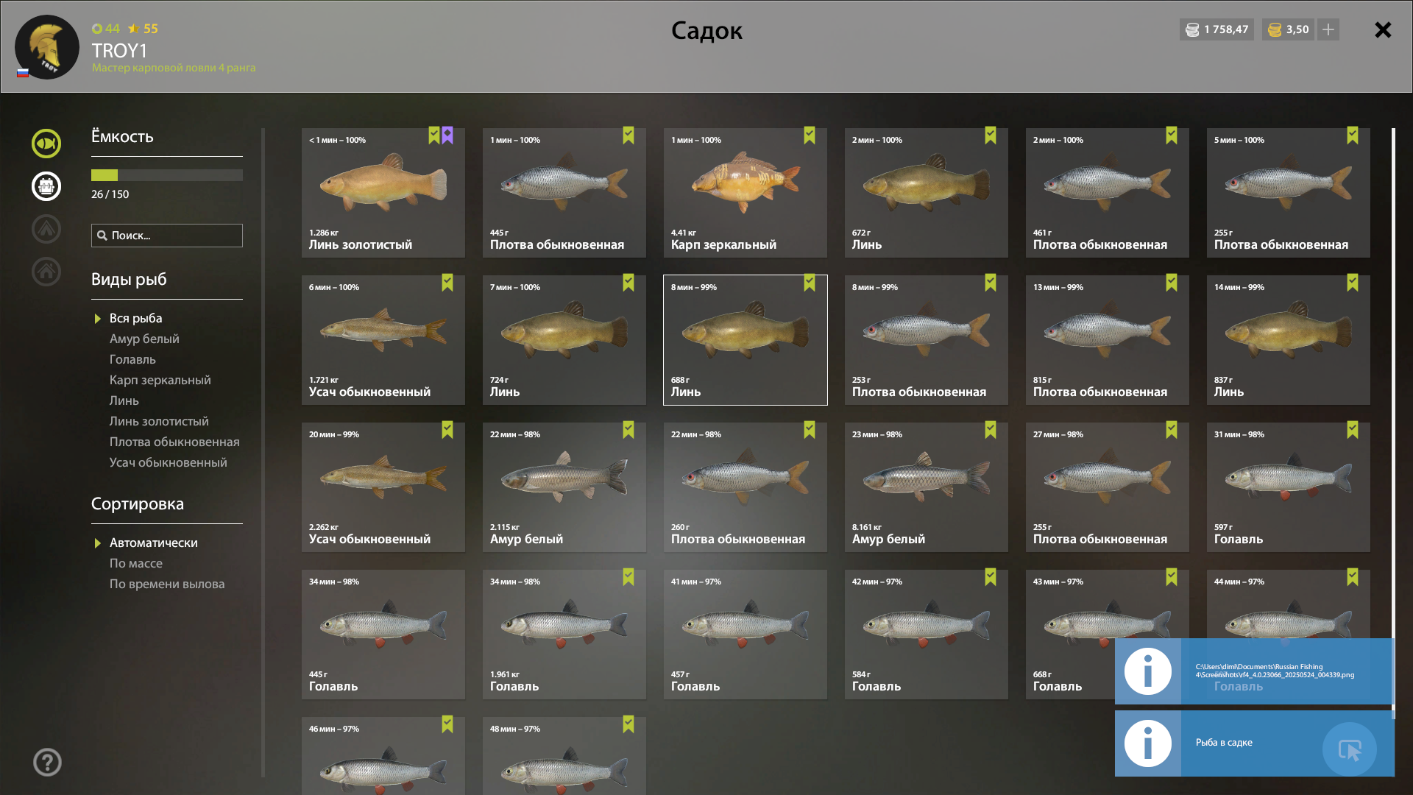Toggle green bookmark on Карп зеркальный card
This screenshot has height=795, width=1413.
(x=810, y=135)
